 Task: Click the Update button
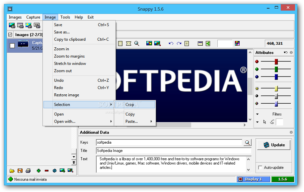(x=273, y=145)
